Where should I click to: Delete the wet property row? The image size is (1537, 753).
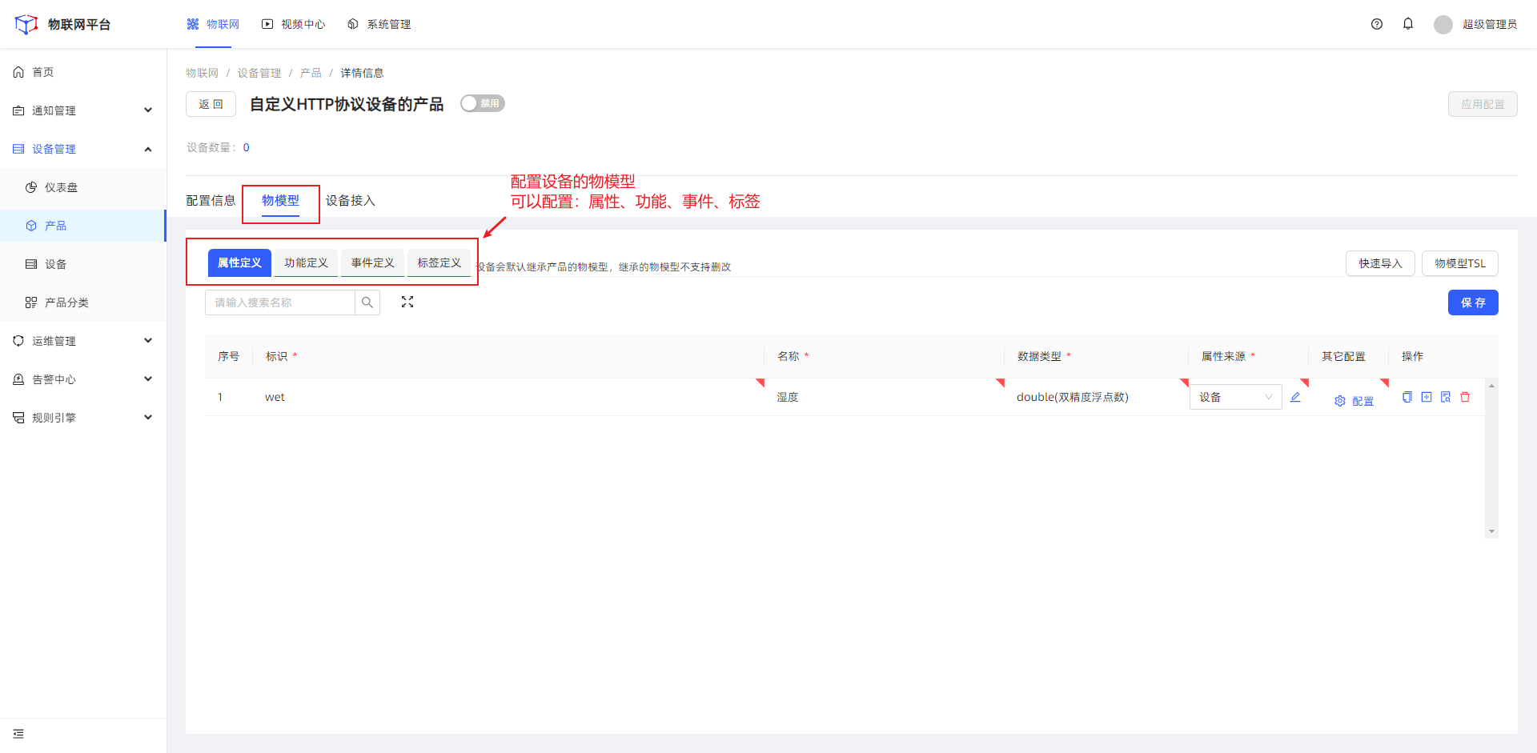click(x=1465, y=397)
